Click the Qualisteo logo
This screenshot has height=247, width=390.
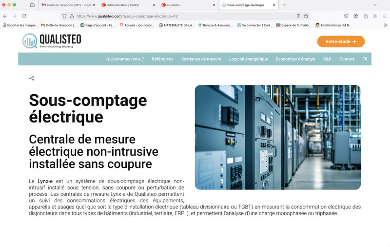[x=52, y=41]
